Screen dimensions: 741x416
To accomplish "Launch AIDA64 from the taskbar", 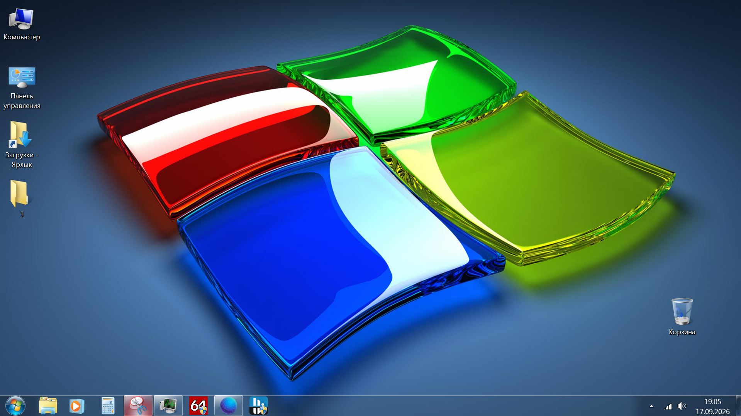I will point(198,406).
